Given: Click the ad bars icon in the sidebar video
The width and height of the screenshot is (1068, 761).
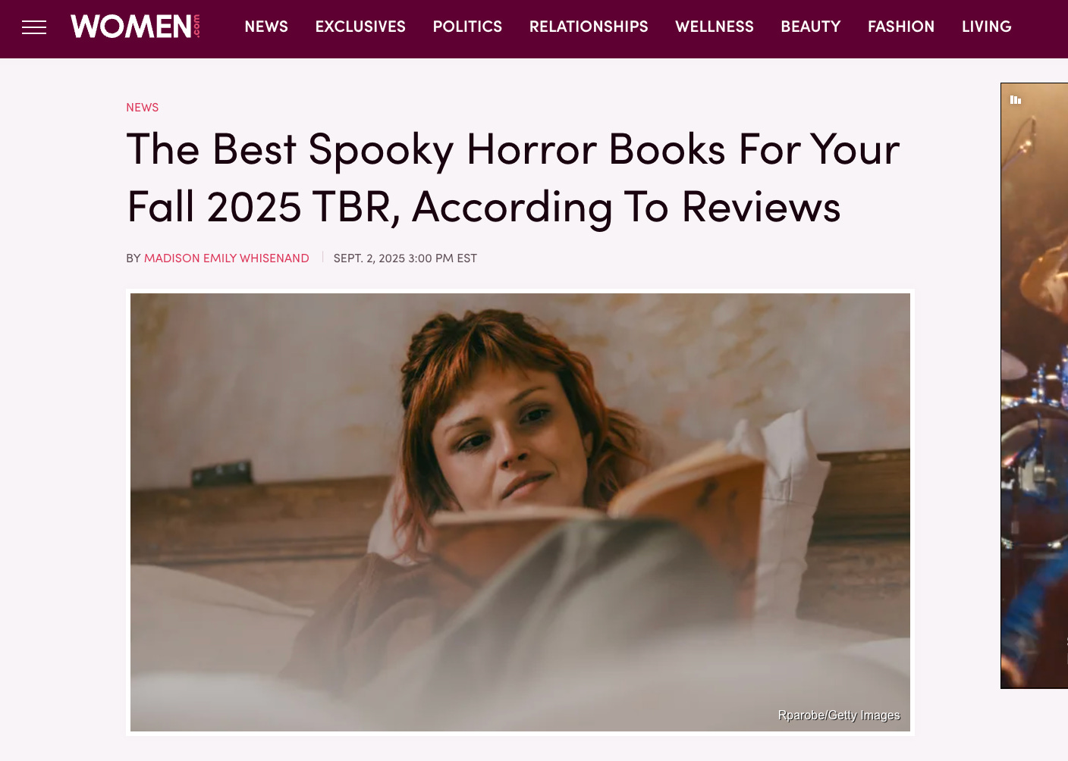Looking at the screenshot, I should pyautogui.click(x=1016, y=99).
